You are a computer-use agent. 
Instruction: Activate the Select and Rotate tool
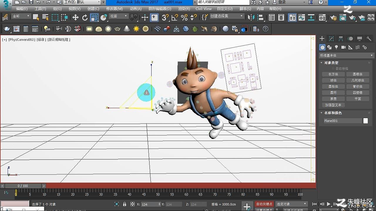[x=85, y=17]
